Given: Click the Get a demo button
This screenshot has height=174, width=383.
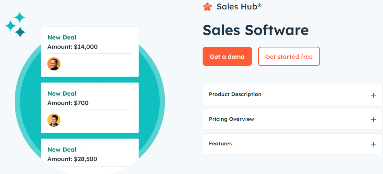Looking at the screenshot, I should click(227, 56).
